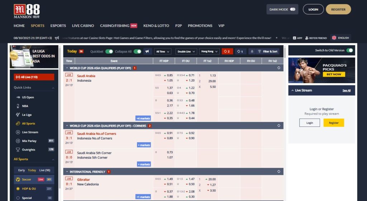The width and height of the screenshot is (367, 201).
Task: Click yellow Register button in Live Stream panel
Action: pyautogui.click(x=334, y=123)
